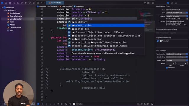Toggle the debug area panel icon
This screenshot has height=106, width=189.
152,104
